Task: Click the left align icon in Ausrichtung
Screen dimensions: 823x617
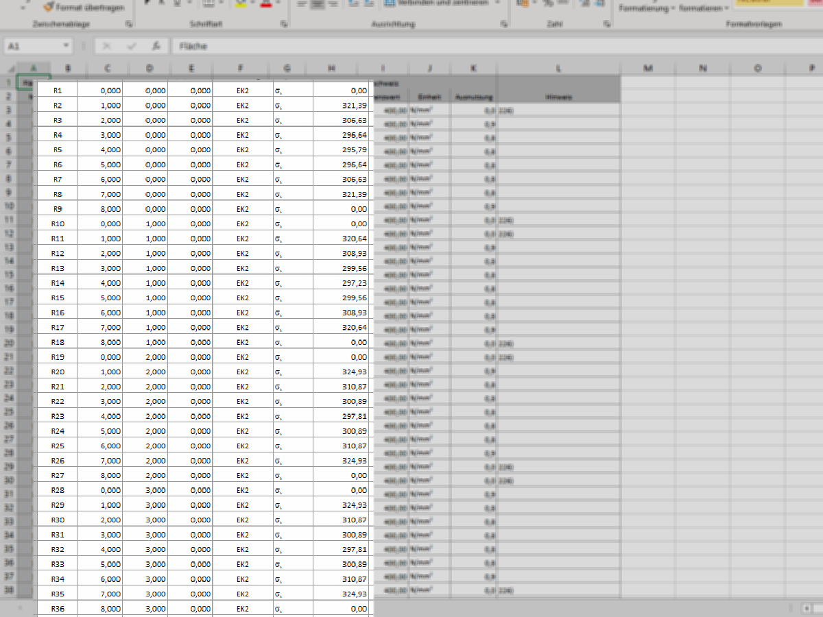Action: point(302,3)
